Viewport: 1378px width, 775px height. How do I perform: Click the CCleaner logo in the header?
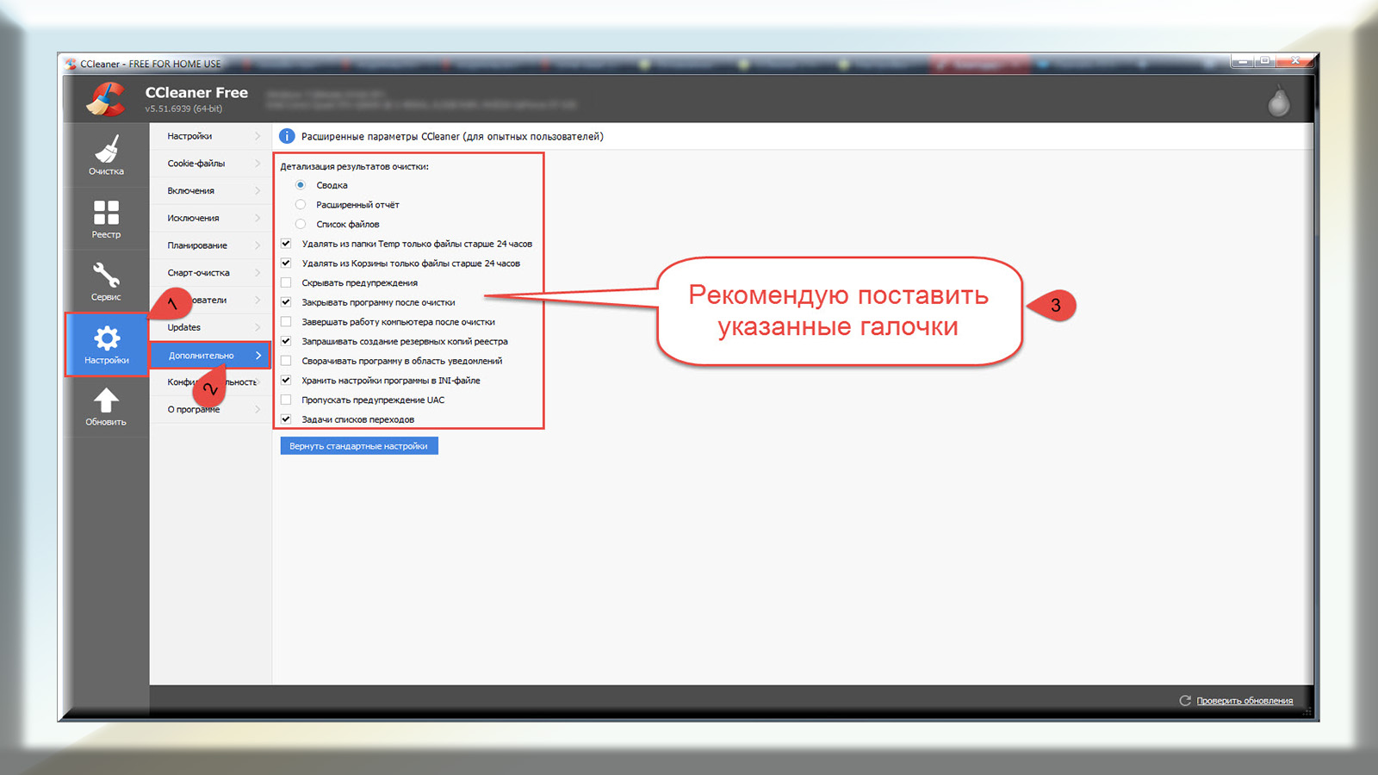pos(107,99)
